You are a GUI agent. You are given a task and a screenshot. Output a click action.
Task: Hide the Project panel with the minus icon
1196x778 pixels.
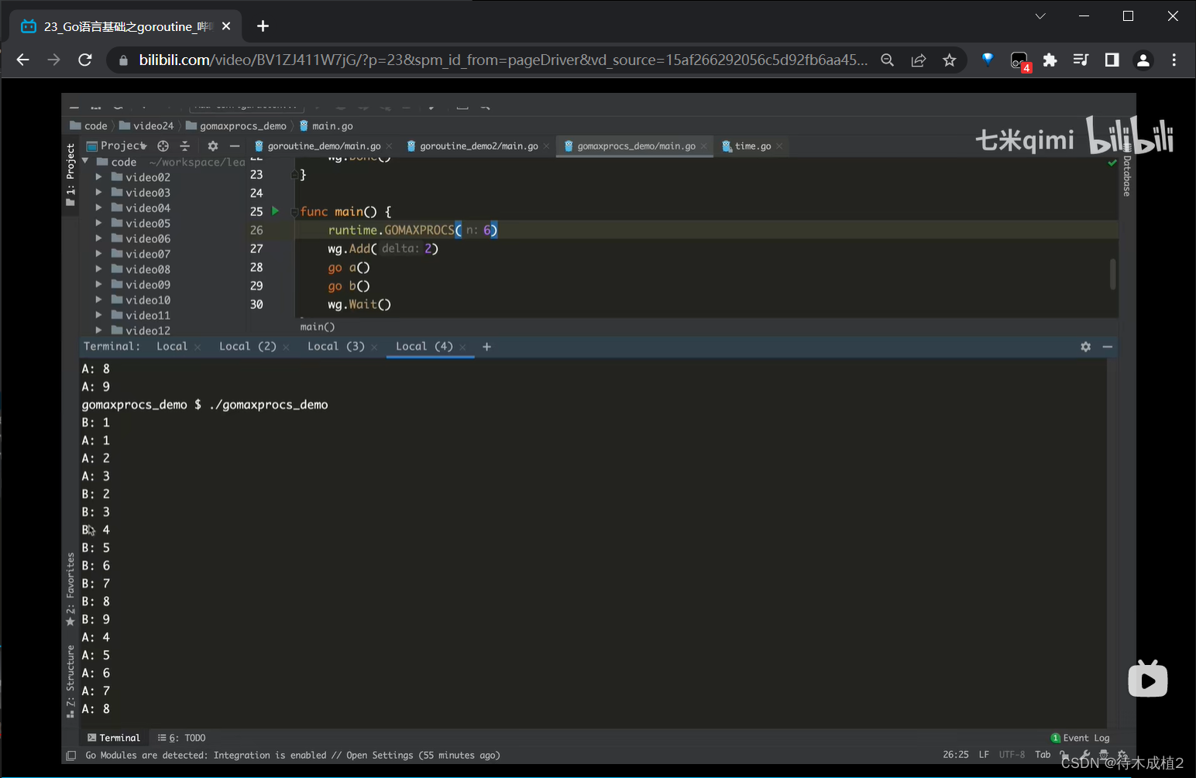pyautogui.click(x=235, y=146)
